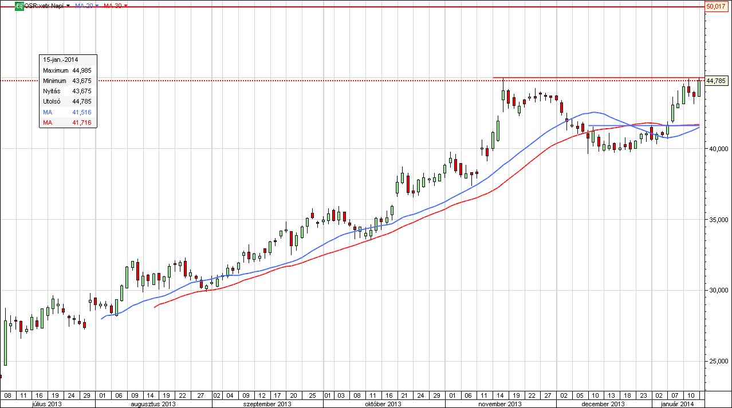Click the Minimum 43,675 row

(x=67, y=81)
